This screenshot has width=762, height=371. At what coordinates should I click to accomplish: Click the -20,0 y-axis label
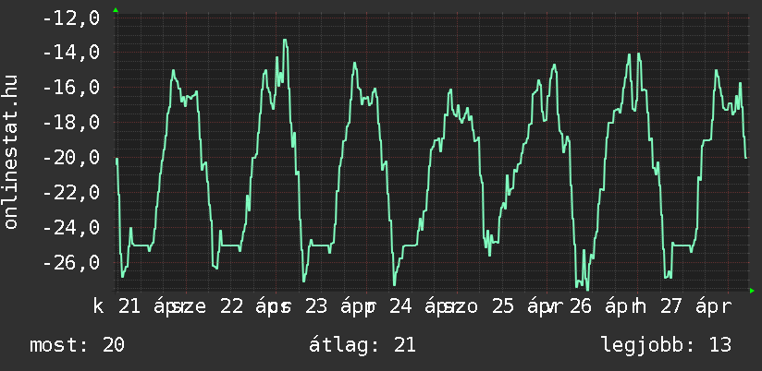[x=71, y=158]
